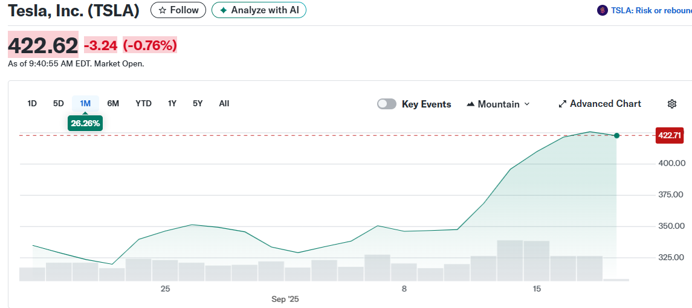Image resolution: width=692 pixels, height=308 pixels.
Task: Open TSLA: Risk or rebound link
Action: [x=651, y=11]
